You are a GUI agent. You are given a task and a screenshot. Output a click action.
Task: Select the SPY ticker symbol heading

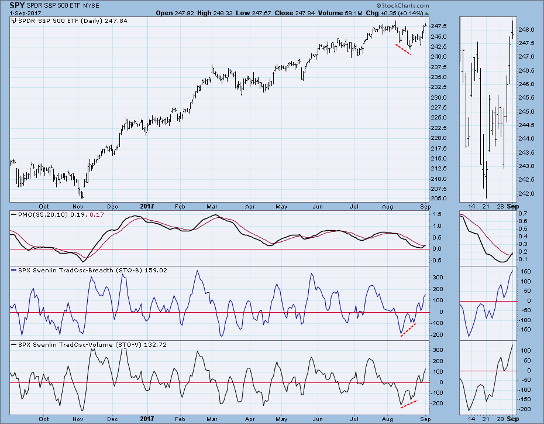tap(16, 5)
